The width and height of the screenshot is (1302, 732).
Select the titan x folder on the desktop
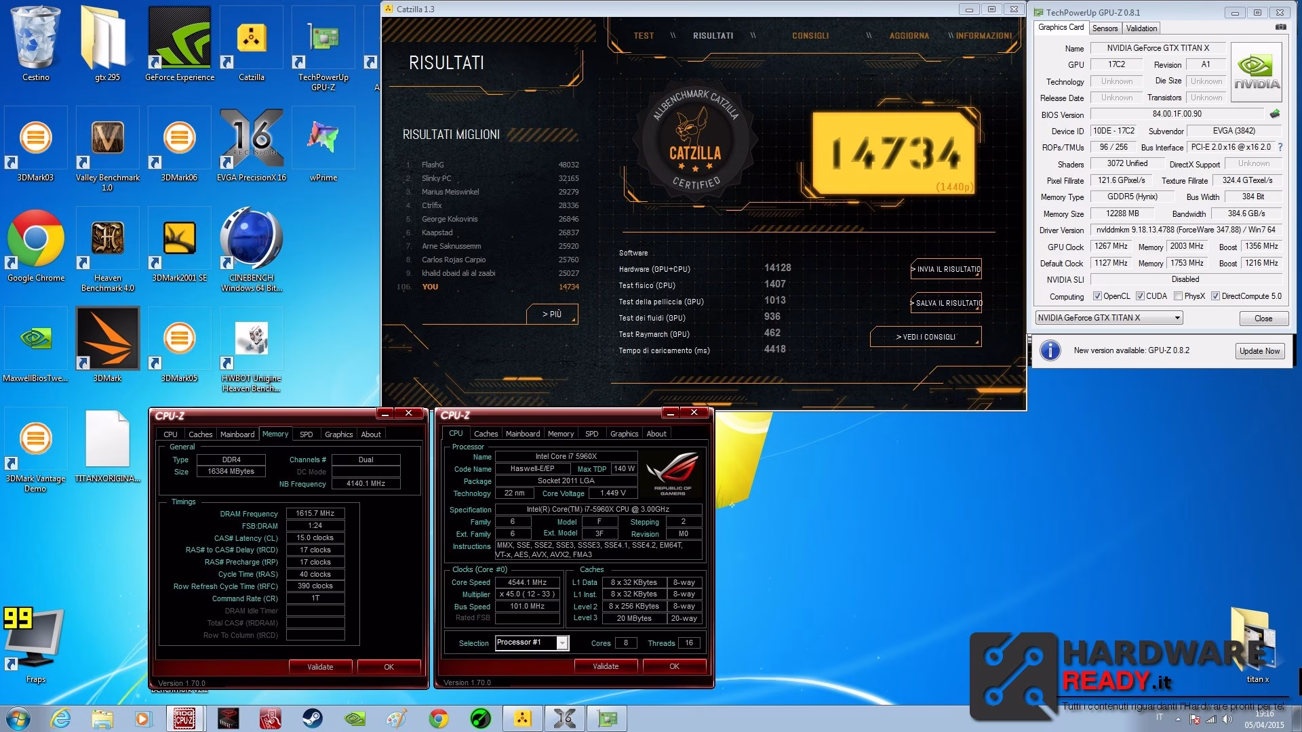click(x=1257, y=645)
